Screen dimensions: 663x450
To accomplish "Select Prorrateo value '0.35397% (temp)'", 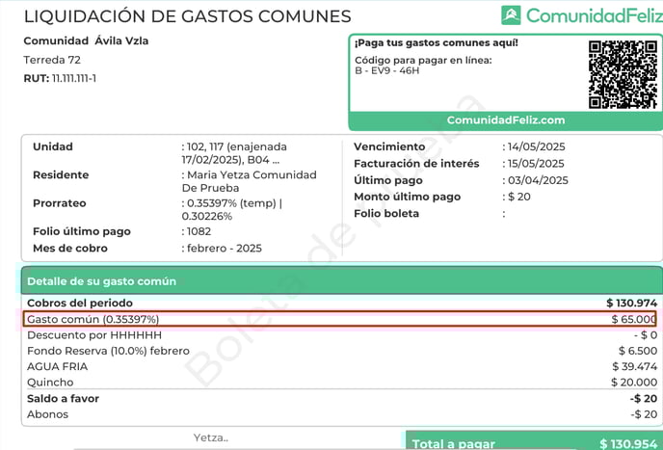I will (231, 203).
